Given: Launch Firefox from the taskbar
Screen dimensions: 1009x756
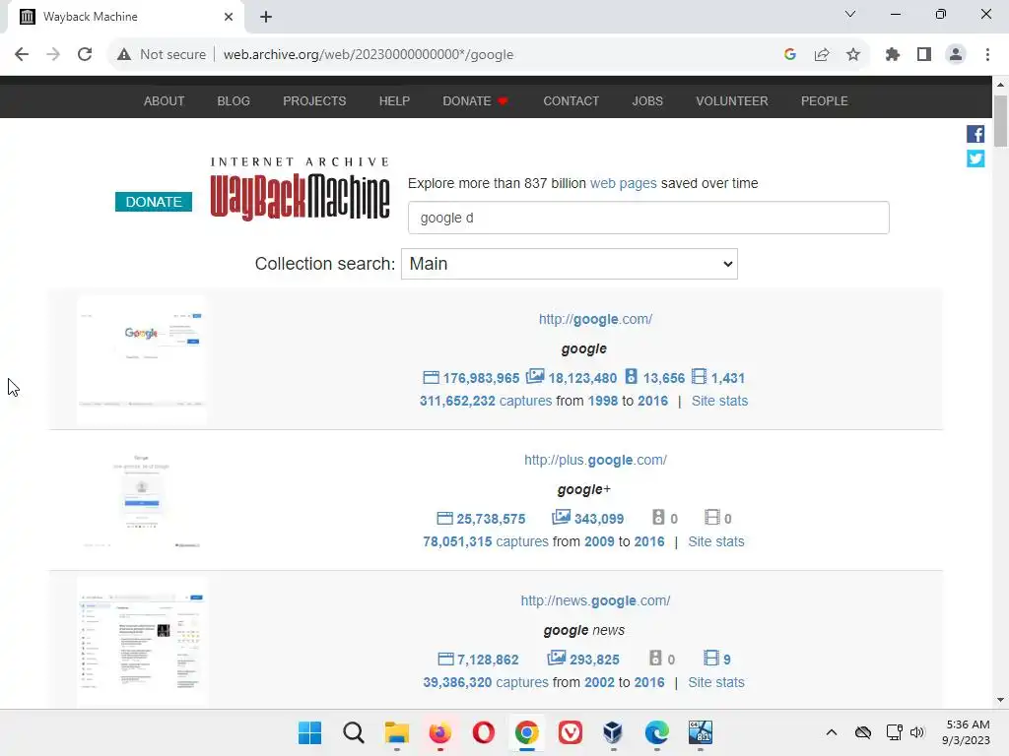Looking at the screenshot, I should coord(440,732).
